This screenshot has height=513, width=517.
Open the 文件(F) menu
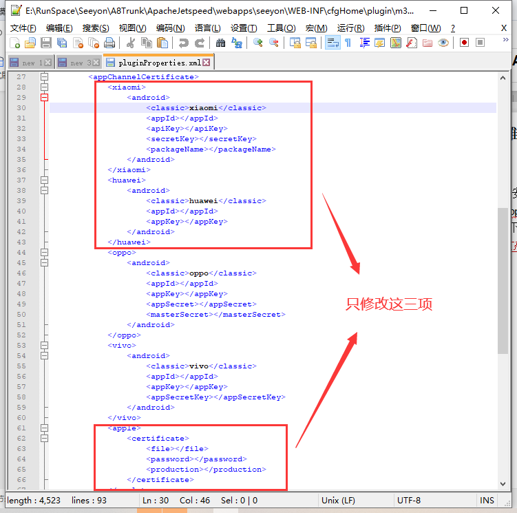(x=23, y=28)
